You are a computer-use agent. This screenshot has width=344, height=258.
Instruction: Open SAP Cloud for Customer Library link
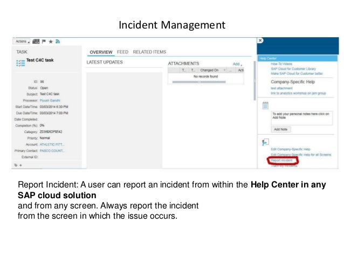coord(293,68)
